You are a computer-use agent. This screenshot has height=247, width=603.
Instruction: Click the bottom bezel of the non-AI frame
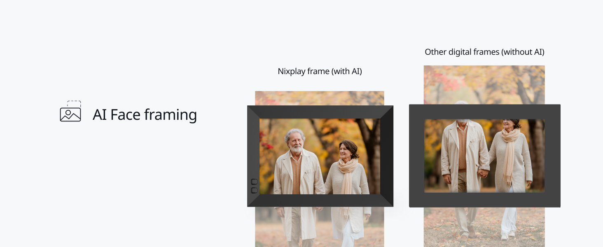click(x=485, y=200)
